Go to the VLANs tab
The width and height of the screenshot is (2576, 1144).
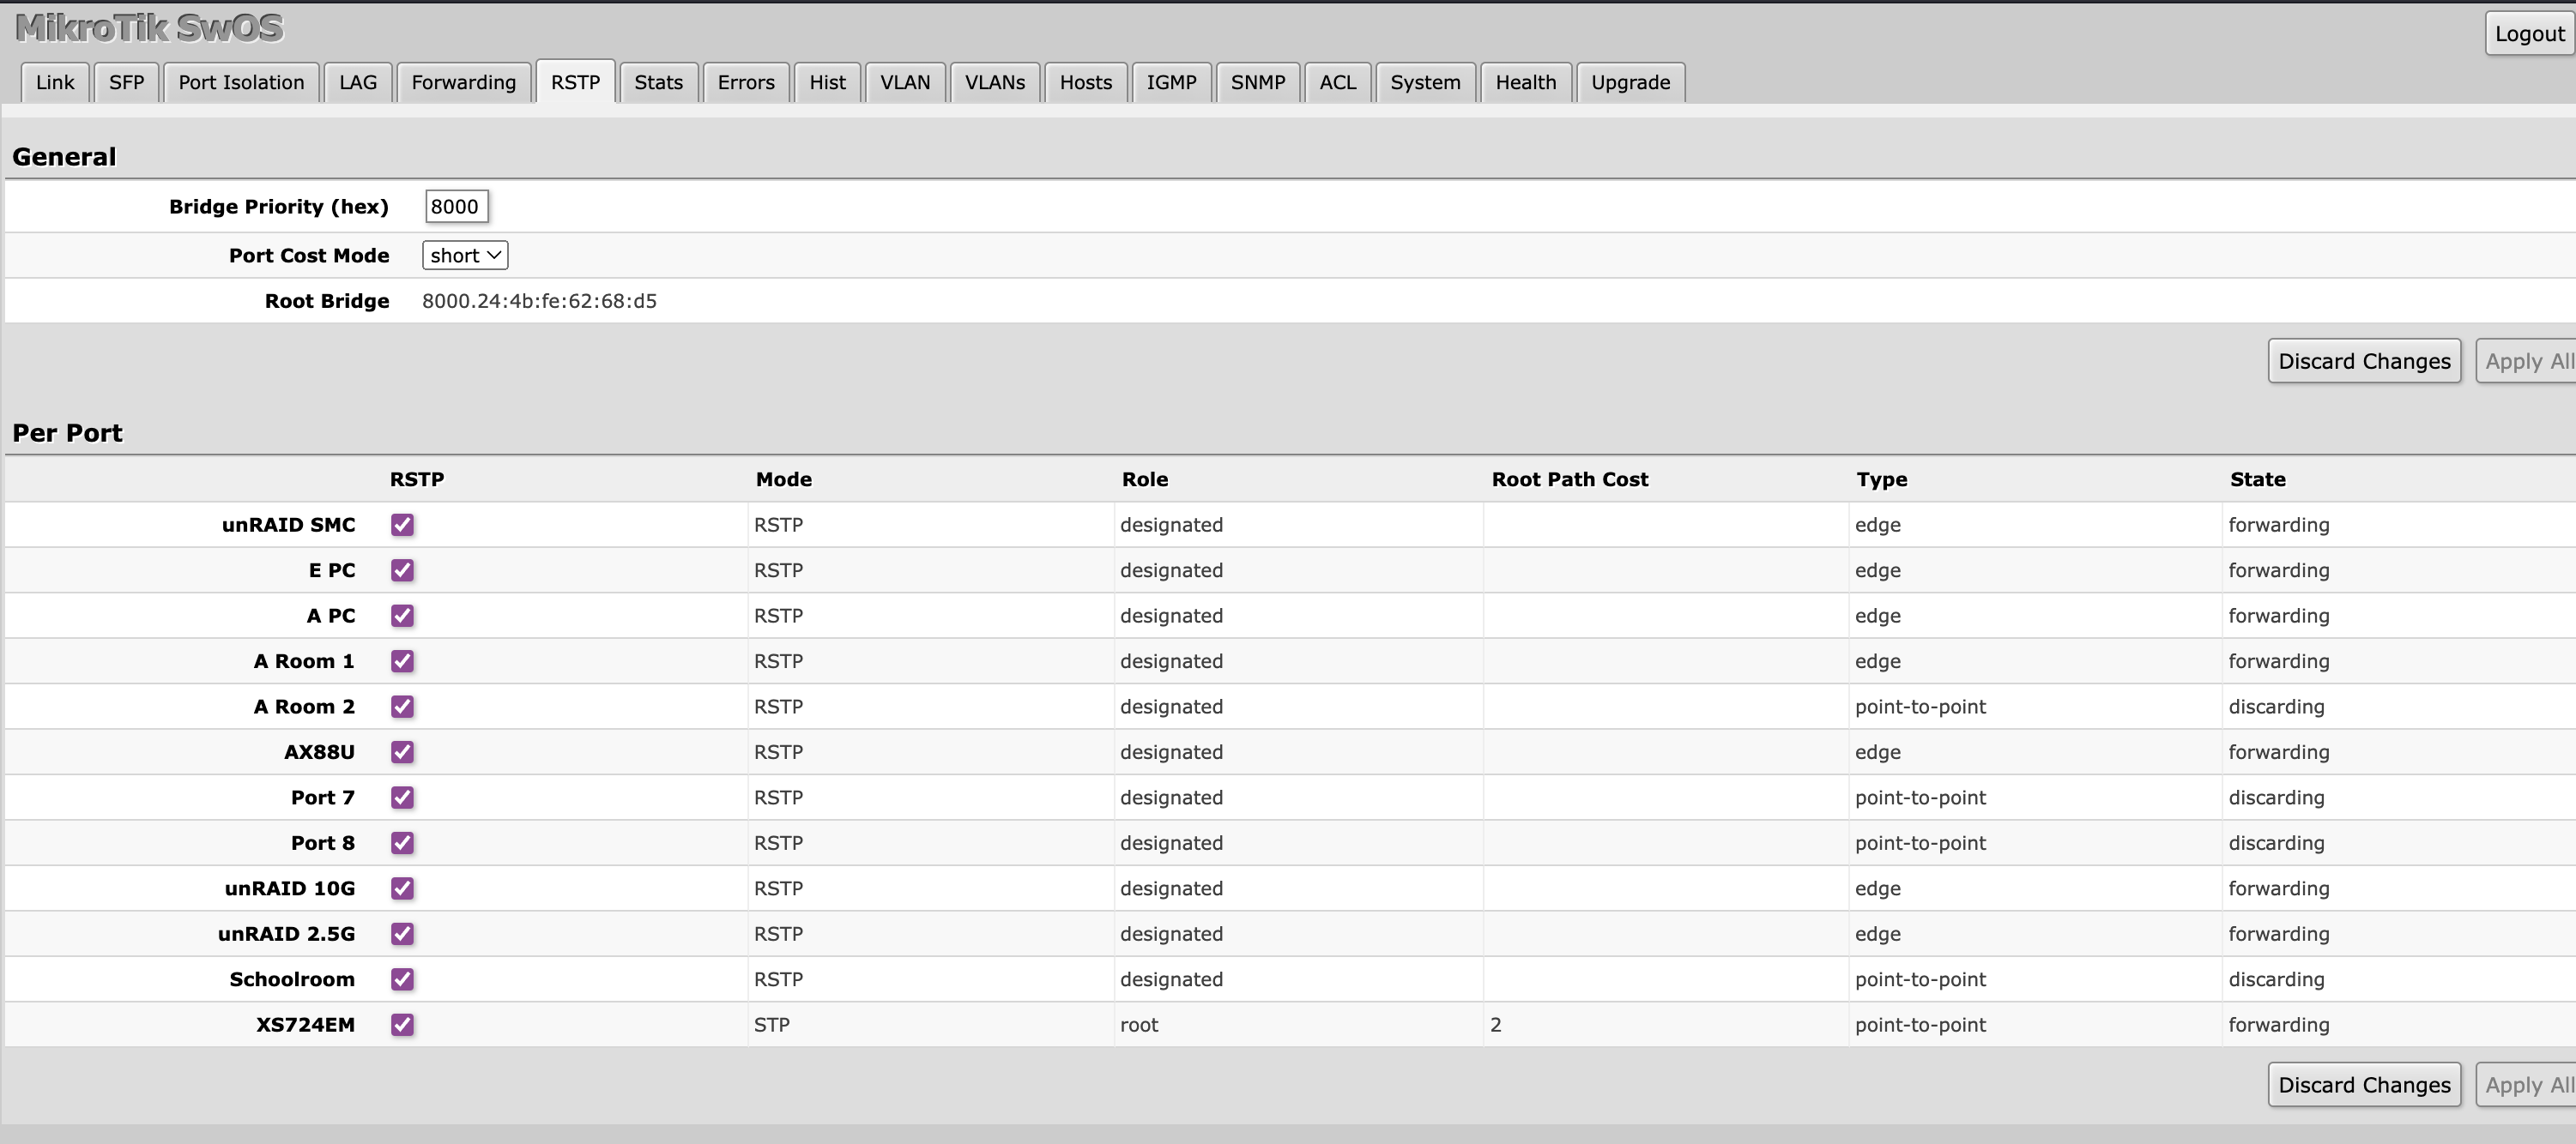pyautogui.click(x=994, y=83)
